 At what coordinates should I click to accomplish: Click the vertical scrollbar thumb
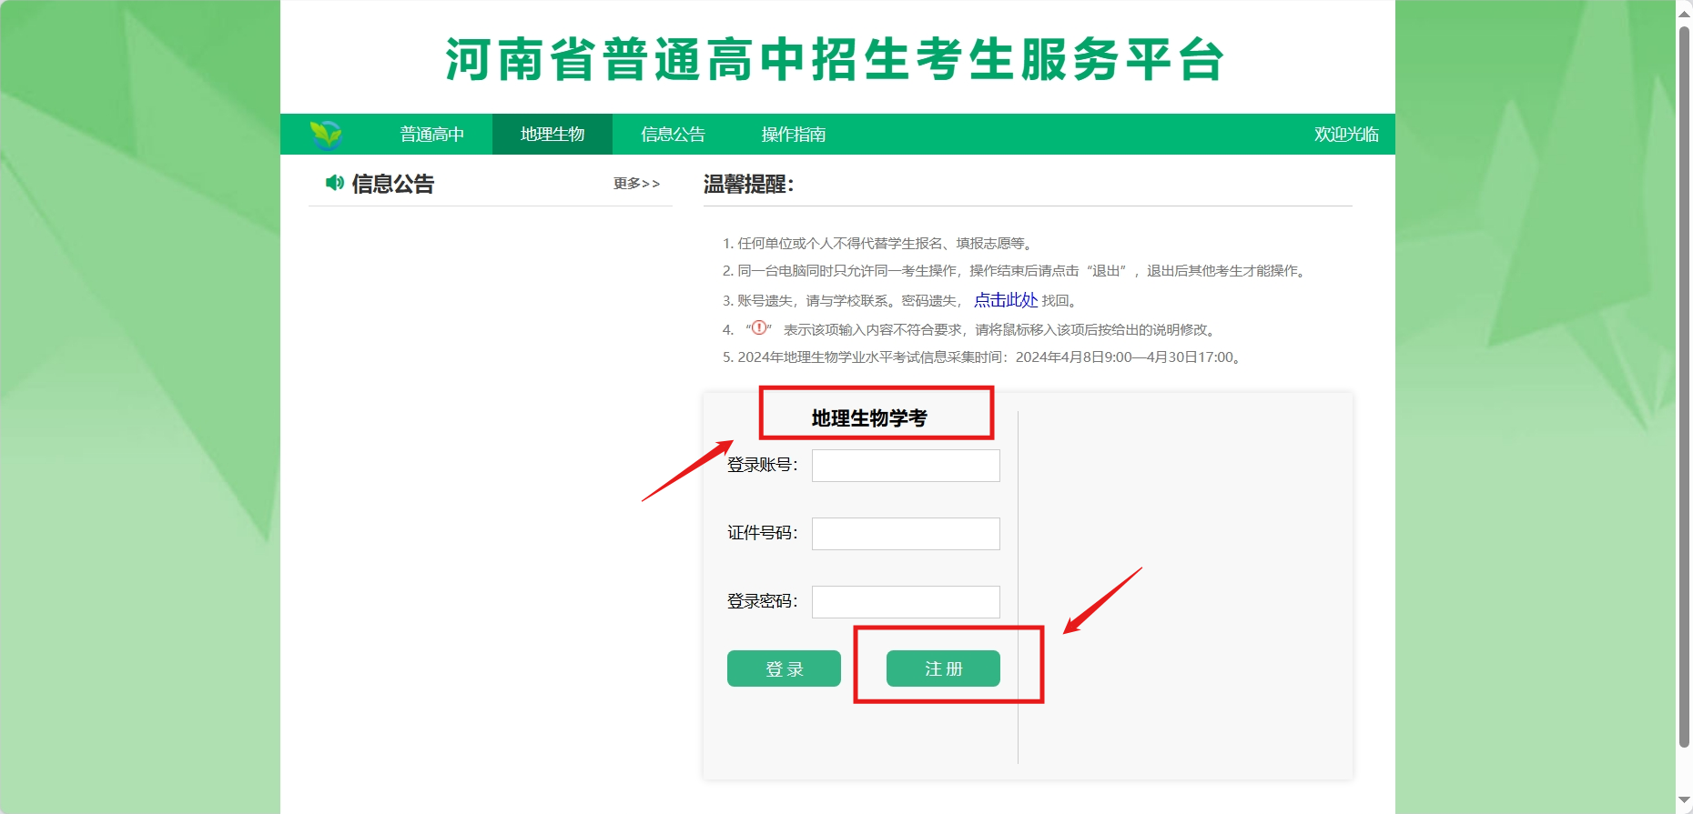[x=1684, y=387]
